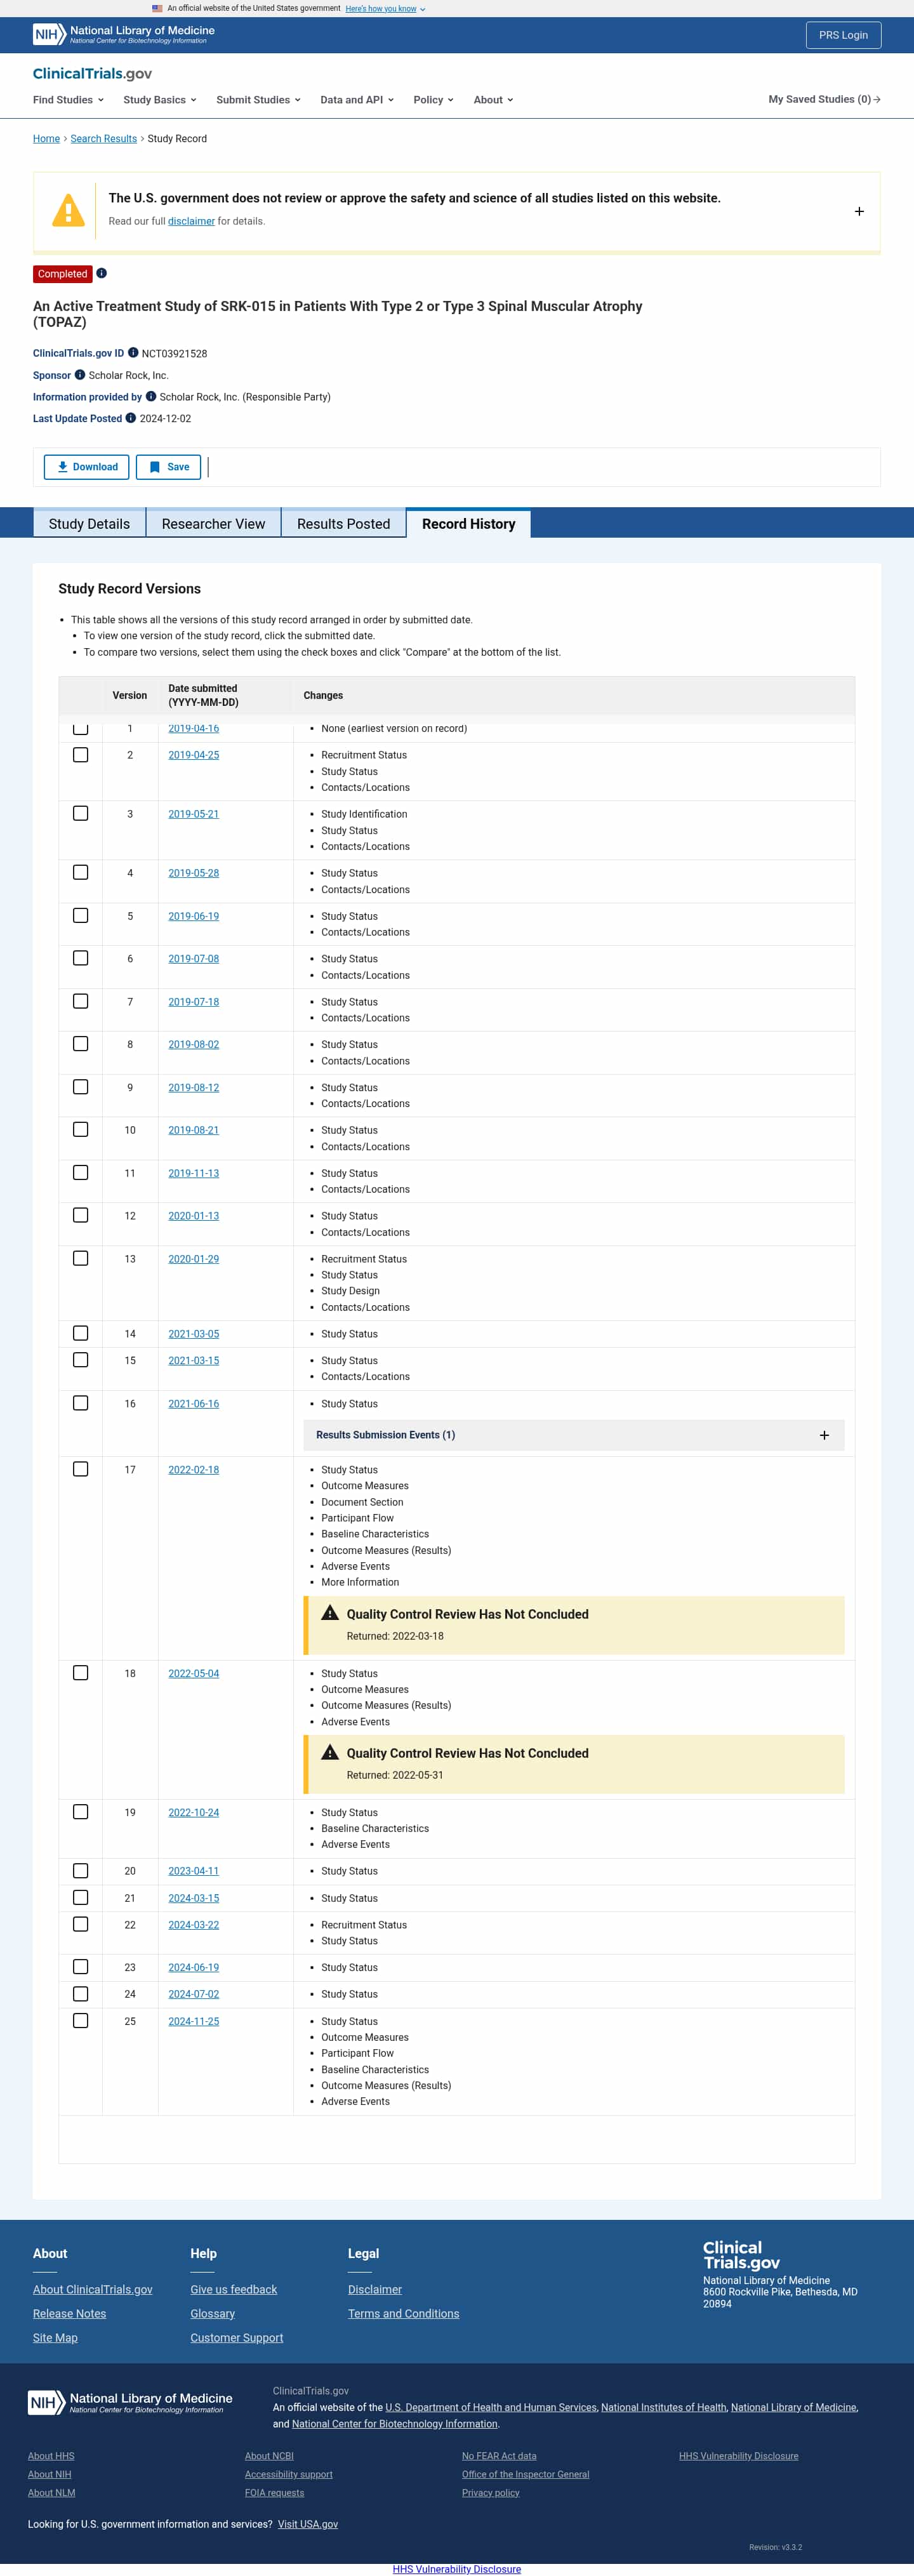Open the disclaimer link in warning banner
The width and height of the screenshot is (914, 2576).
pos(191,221)
